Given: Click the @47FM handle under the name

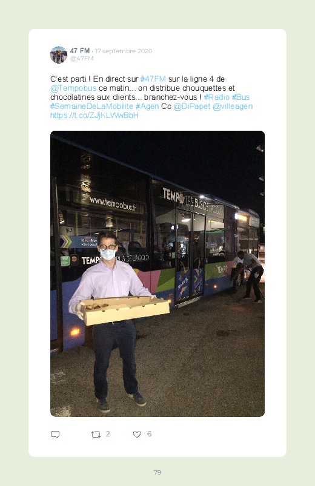Looking at the screenshot, I should 82,59.
